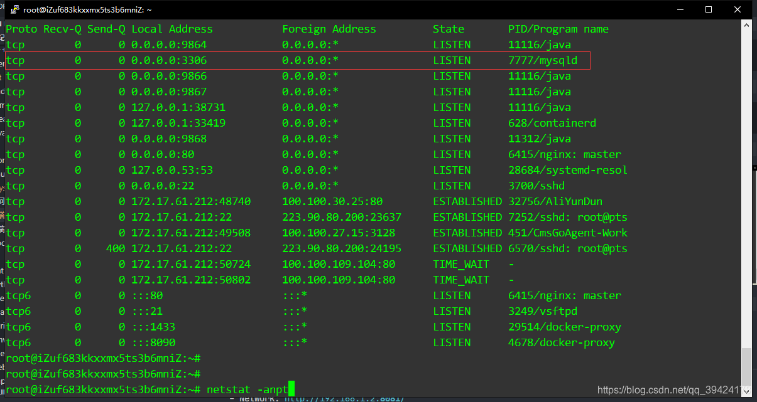Click the typed command netstat -anpt
This screenshot has height=402, width=757.
tap(248, 389)
